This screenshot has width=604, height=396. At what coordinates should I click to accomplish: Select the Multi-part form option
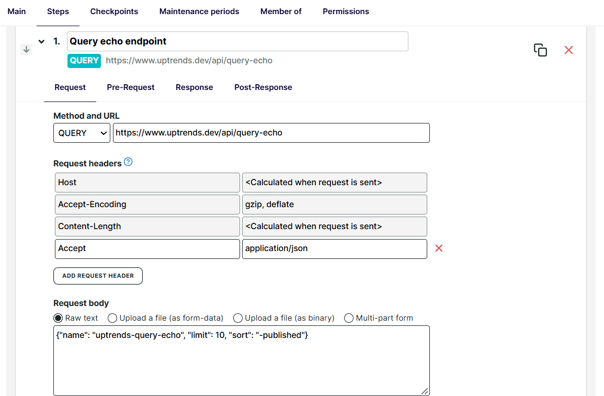(x=349, y=318)
